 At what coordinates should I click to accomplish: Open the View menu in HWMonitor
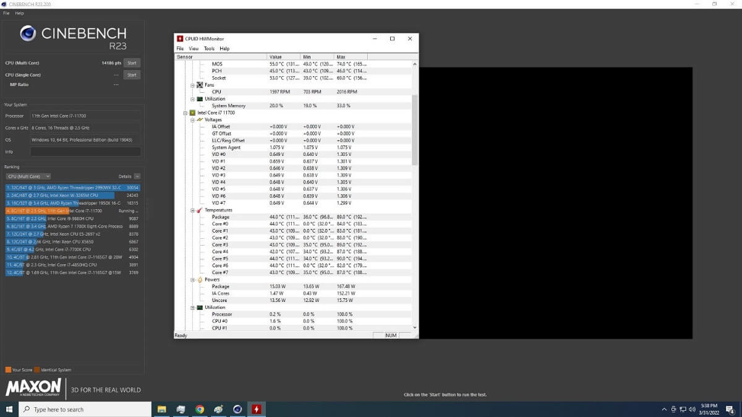pos(194,48)
